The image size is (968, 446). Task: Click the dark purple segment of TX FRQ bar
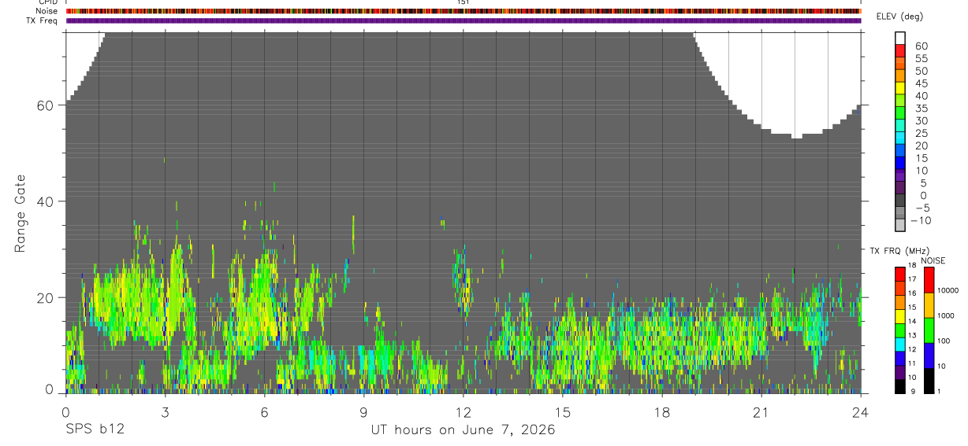[900, 372]
